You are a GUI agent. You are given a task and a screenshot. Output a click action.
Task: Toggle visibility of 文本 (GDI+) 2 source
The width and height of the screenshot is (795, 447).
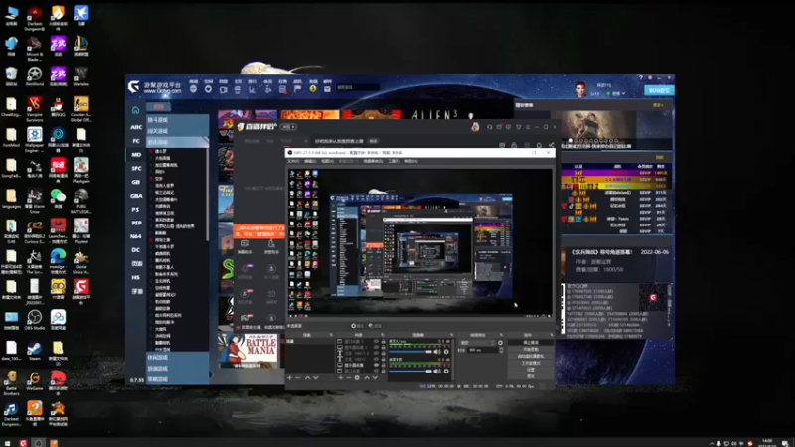click(376, 353)
